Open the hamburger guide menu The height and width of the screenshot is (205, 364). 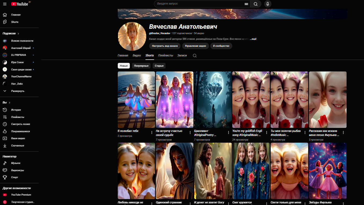[x=5, y=4]
